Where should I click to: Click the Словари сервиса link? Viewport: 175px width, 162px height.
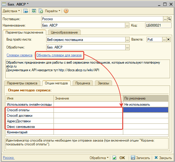(x=19, y=55)
